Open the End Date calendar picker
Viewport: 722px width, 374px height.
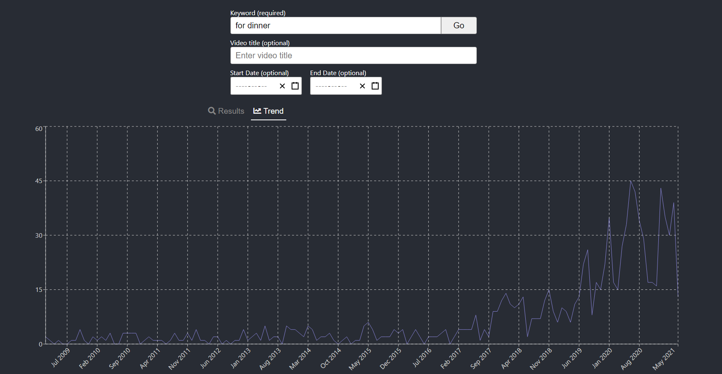(x=375, y=86)
